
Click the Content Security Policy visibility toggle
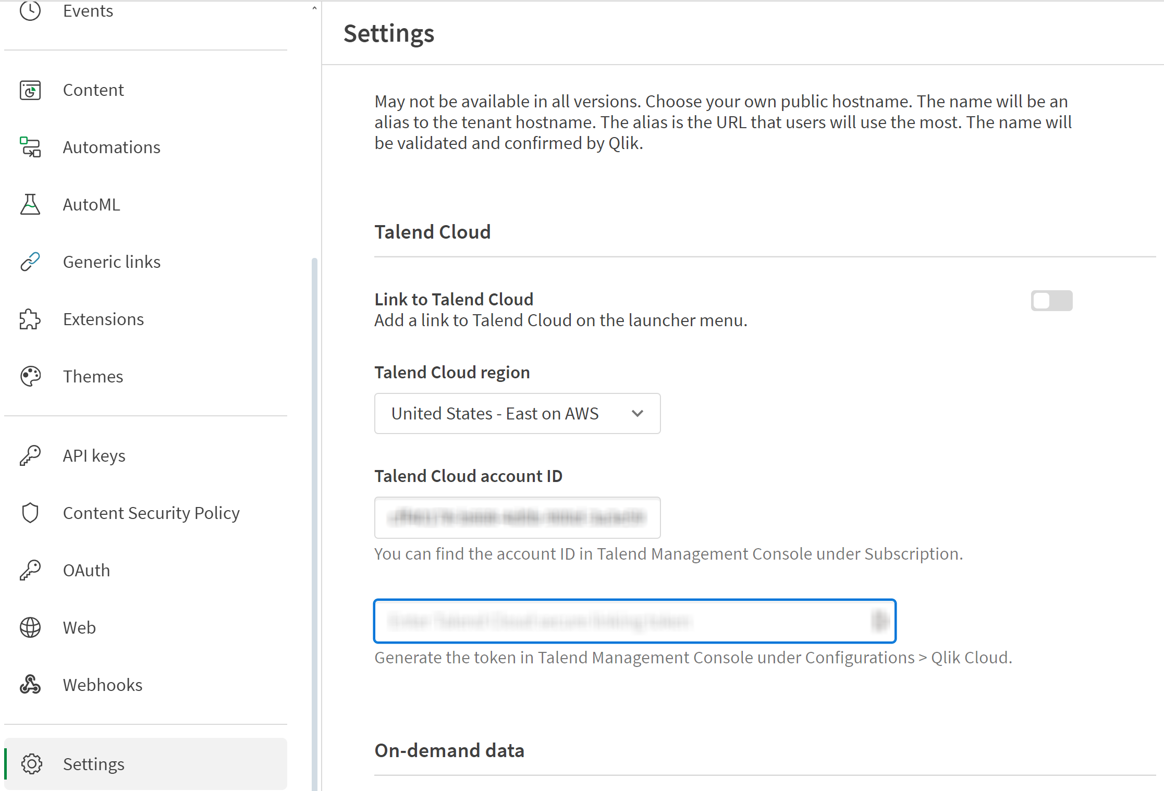152,512
